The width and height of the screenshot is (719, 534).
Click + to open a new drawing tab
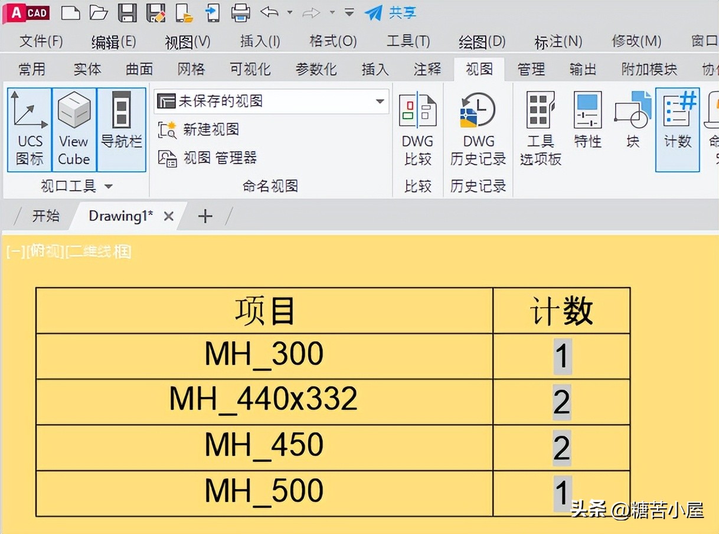[205, 216]
